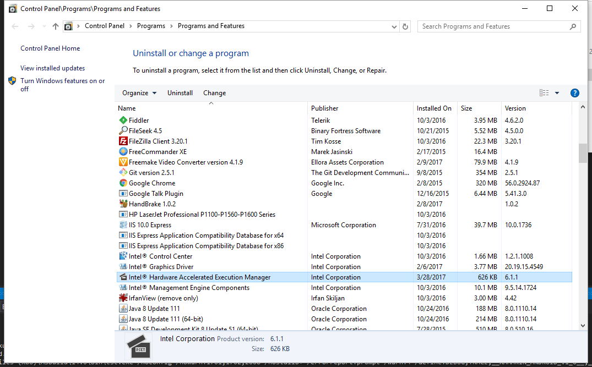The width and height of the screenshot is (592, 367).
Task: Click the scrollbar up arrow of list
Action: pyautogui.click(x=583, y=107)
